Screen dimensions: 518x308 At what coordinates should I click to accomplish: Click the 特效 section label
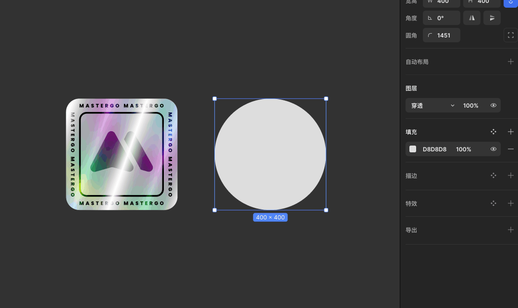tap(411, 203)
